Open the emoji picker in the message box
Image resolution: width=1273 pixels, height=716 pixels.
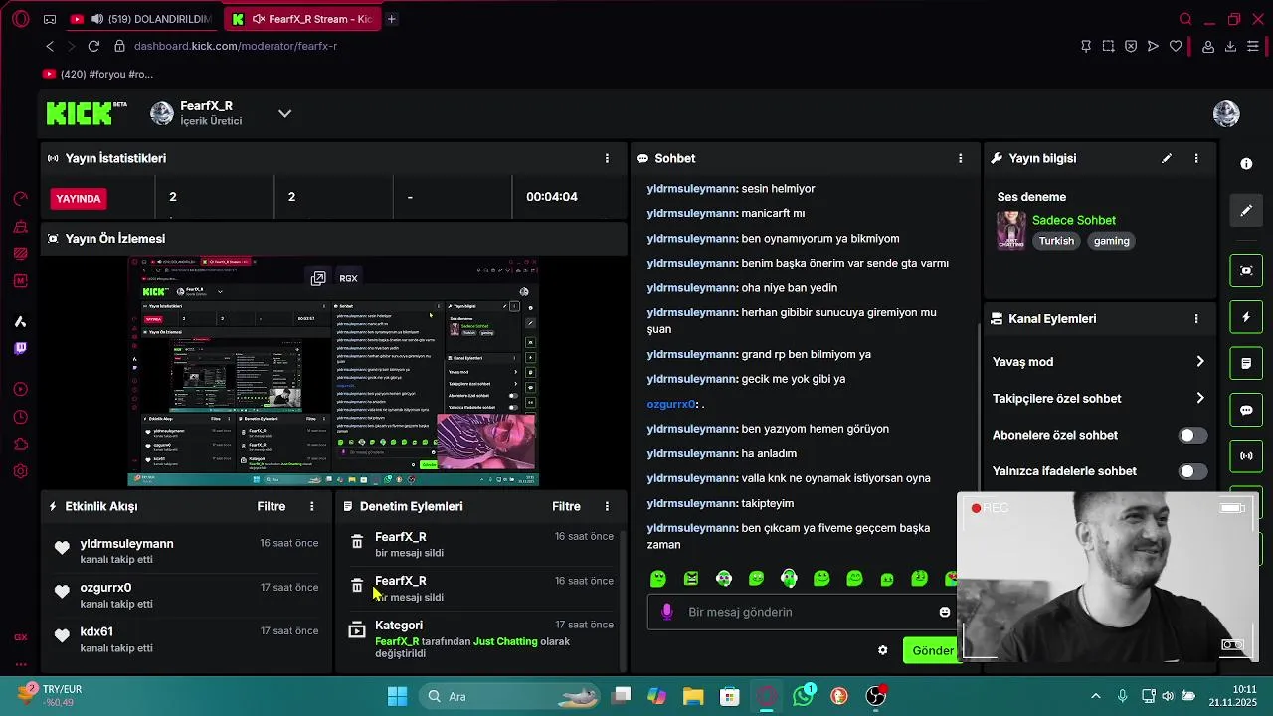[945, 612]
